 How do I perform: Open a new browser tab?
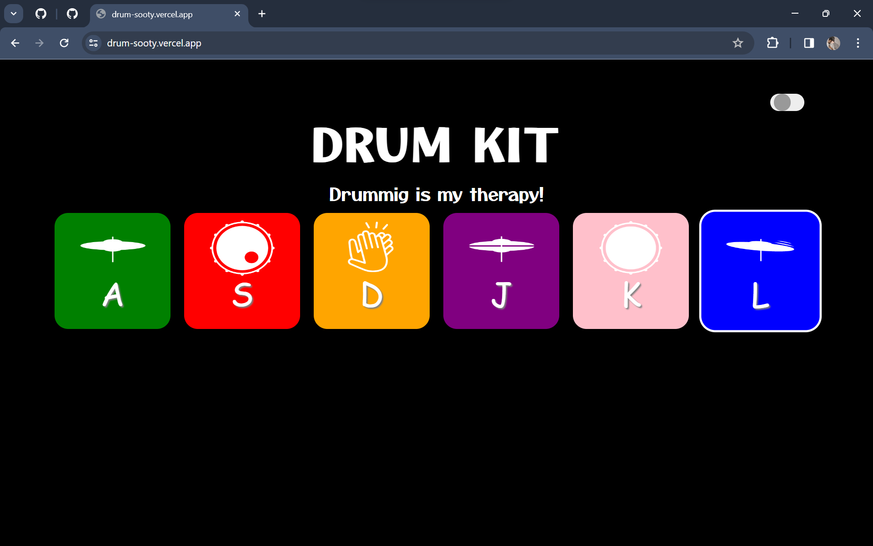[261, 14]
